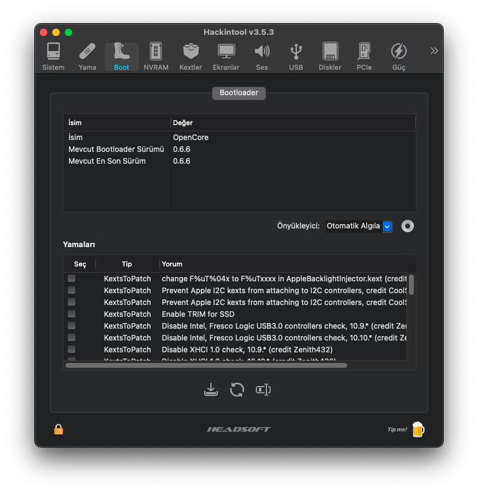Click the Bootloader tab label
The width and height of the screenshot is (478, 493).
click(239, 93)
